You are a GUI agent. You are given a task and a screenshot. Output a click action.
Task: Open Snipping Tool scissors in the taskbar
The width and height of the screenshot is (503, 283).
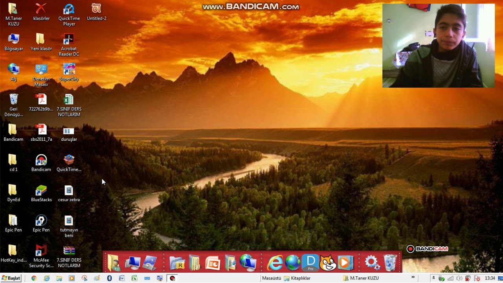point(84,278)
